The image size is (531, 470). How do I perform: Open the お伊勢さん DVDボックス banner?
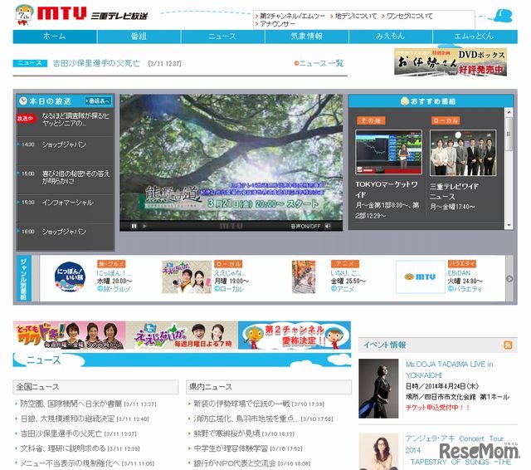click(451, 62)
